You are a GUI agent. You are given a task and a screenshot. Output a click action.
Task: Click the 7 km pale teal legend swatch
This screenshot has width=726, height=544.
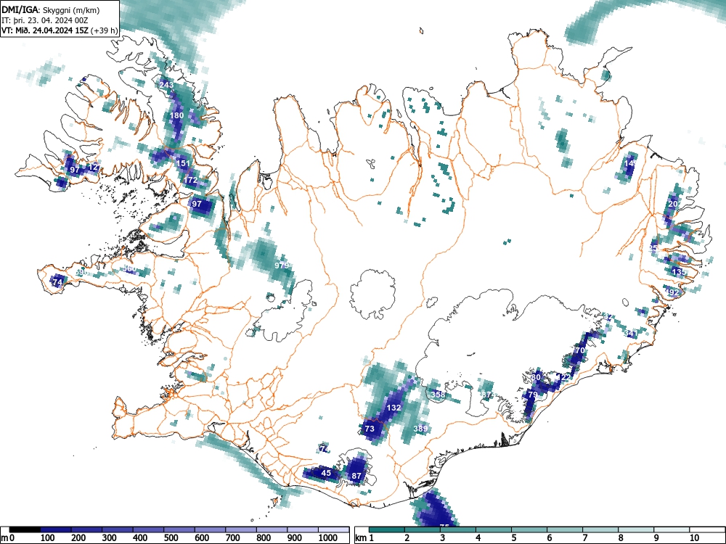point(600,529)
